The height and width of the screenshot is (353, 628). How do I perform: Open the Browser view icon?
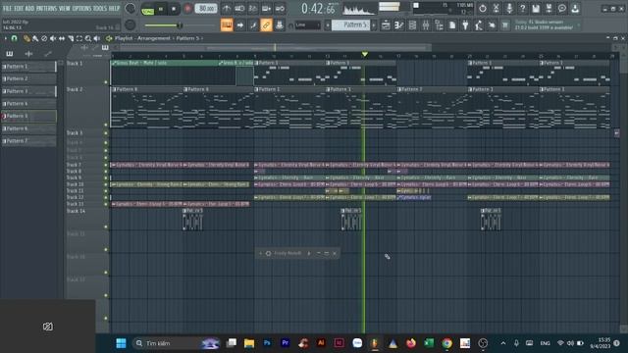[439, 25]
